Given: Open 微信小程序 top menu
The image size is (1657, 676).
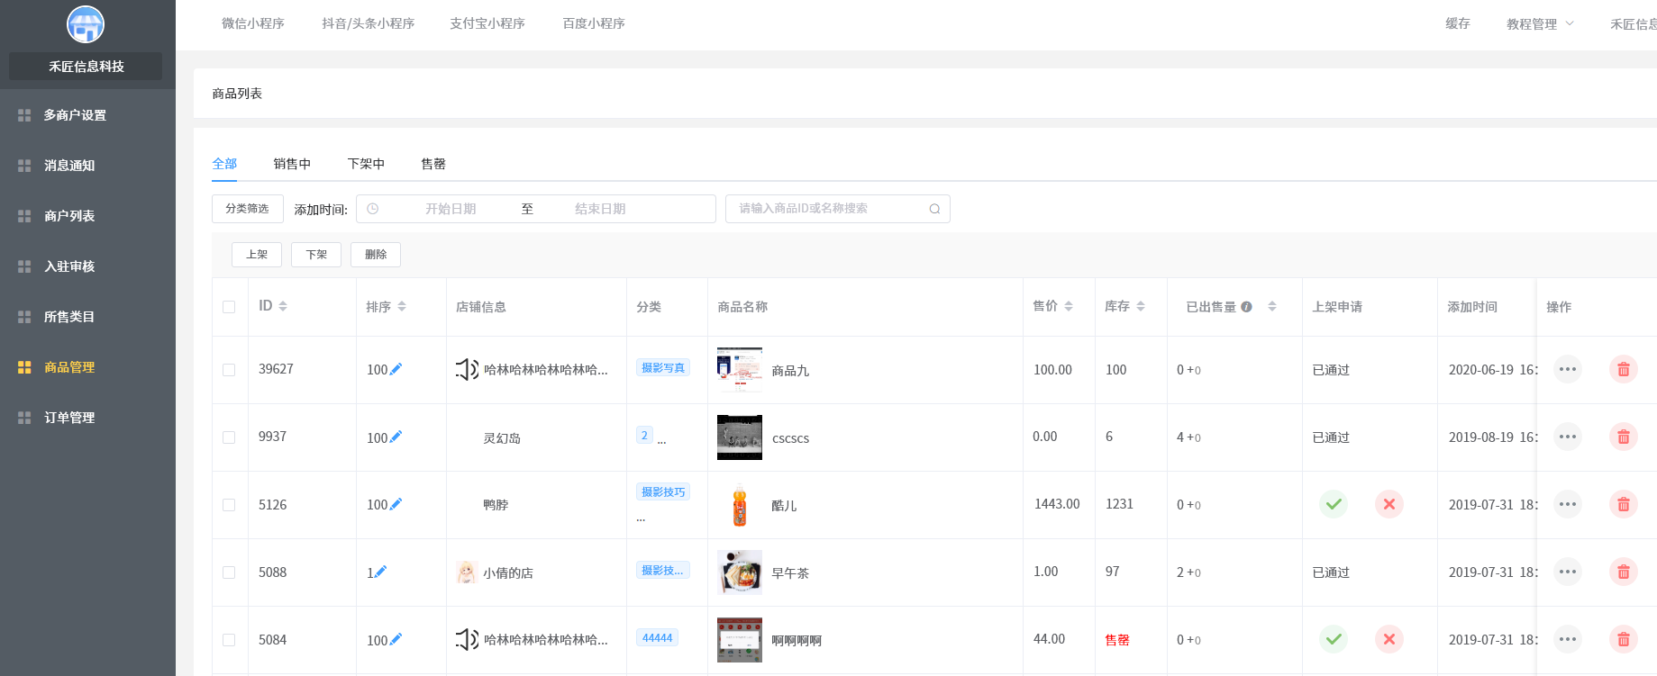Looking at the screenshot, I should point(253,23).
